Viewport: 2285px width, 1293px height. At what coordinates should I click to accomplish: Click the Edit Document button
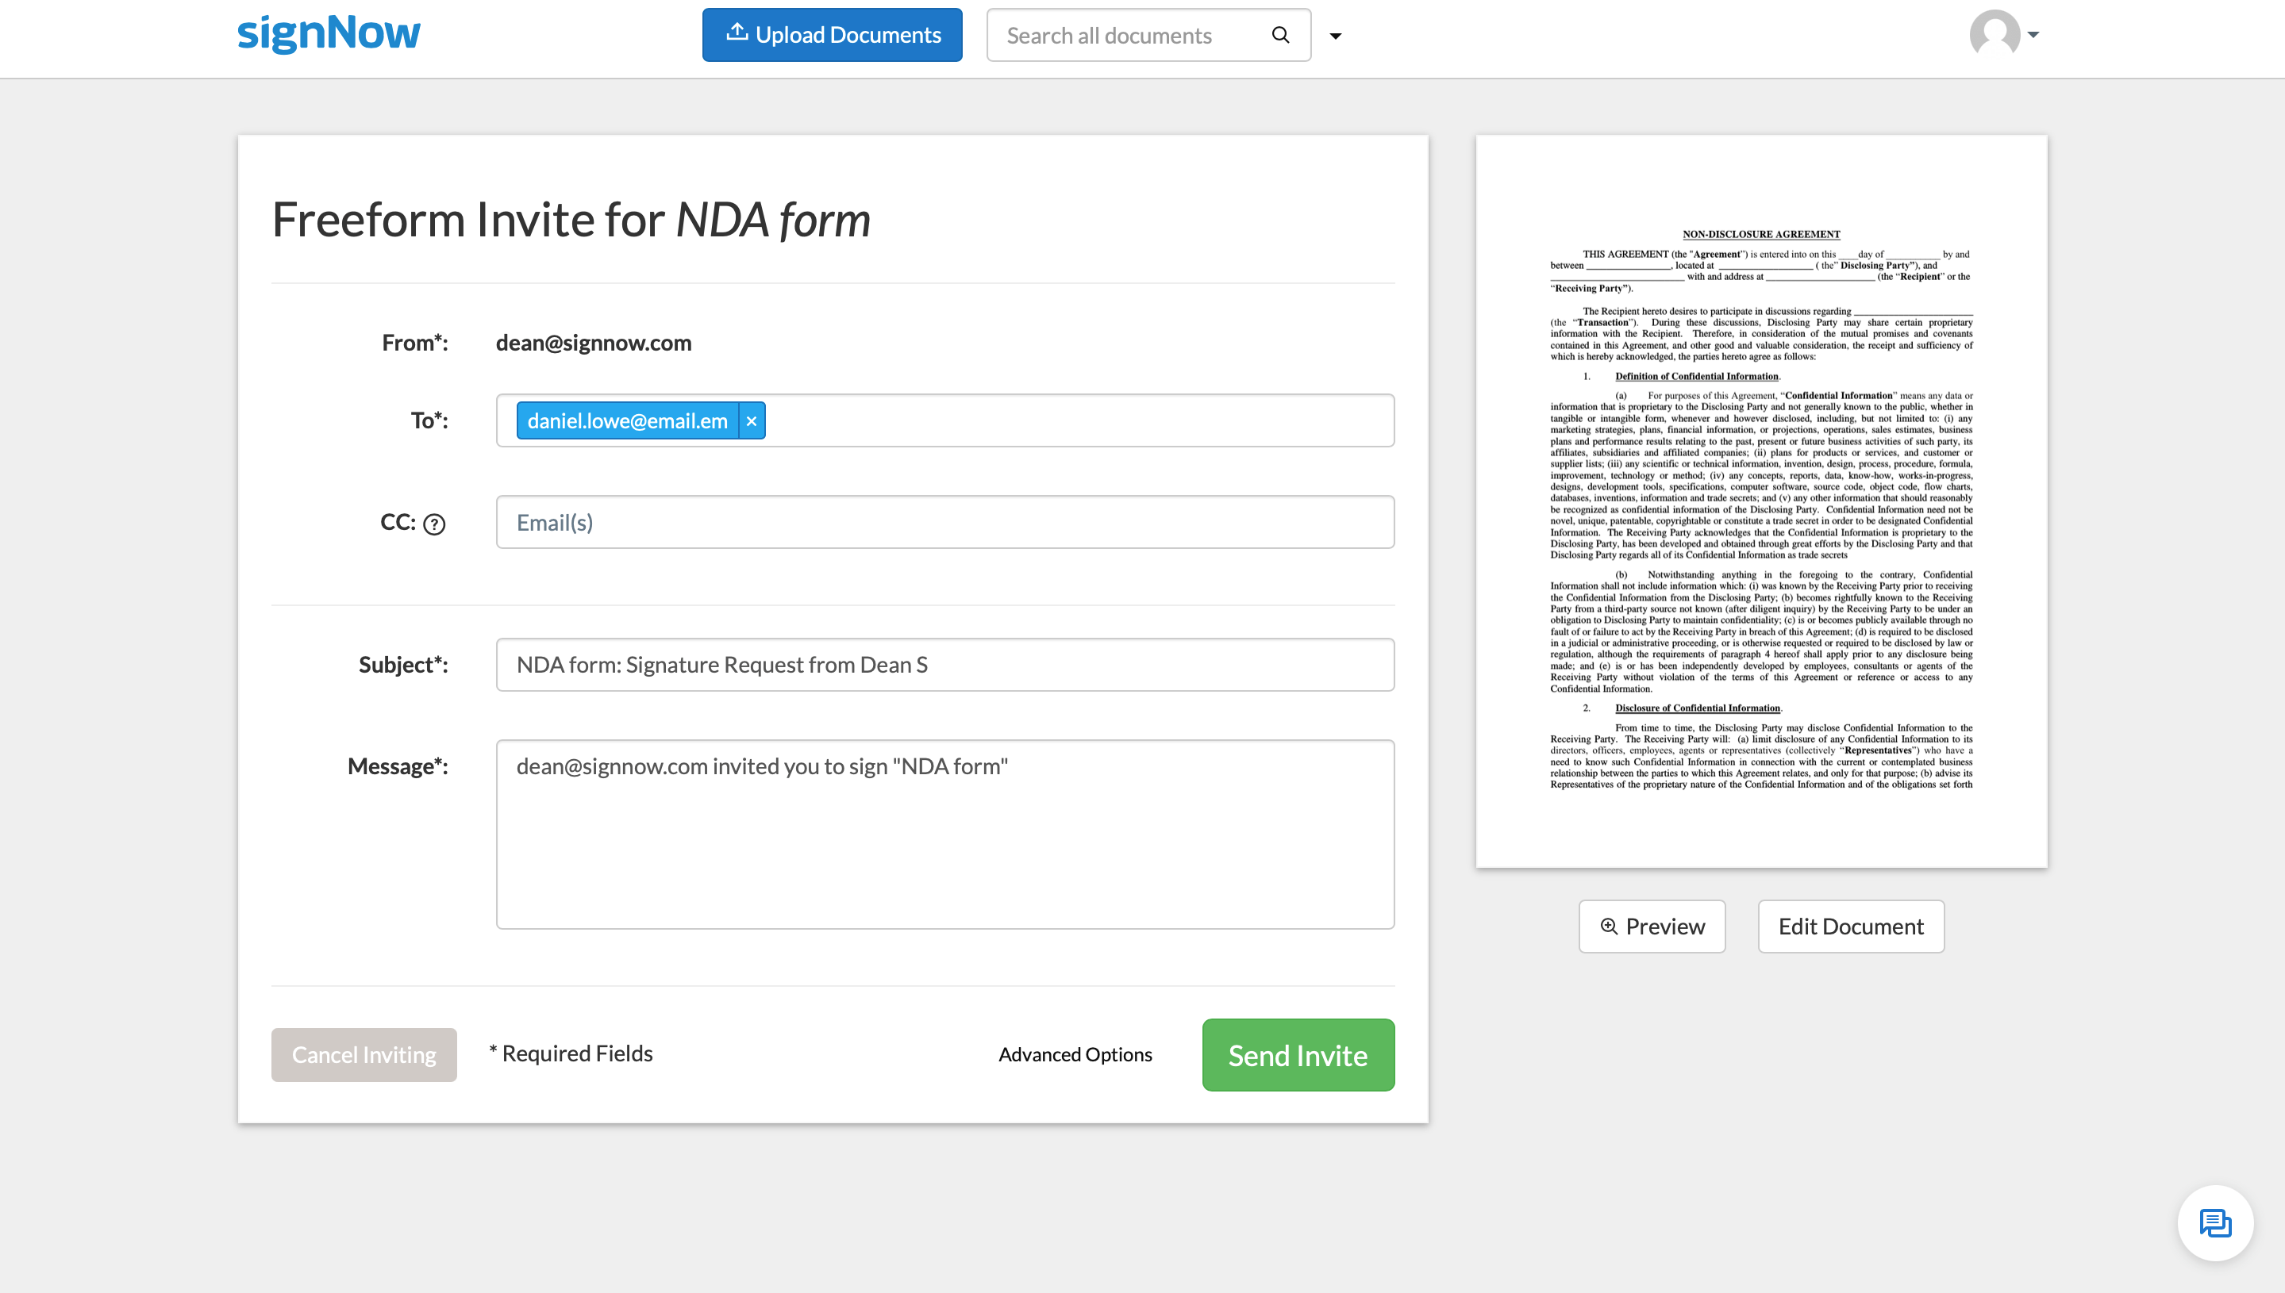[1851, 927]
